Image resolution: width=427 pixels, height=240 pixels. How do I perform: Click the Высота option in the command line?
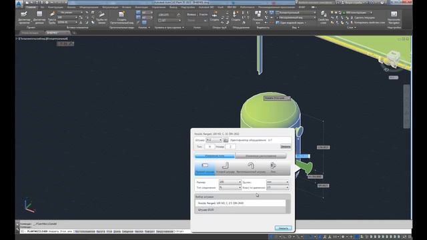(101, 231)
